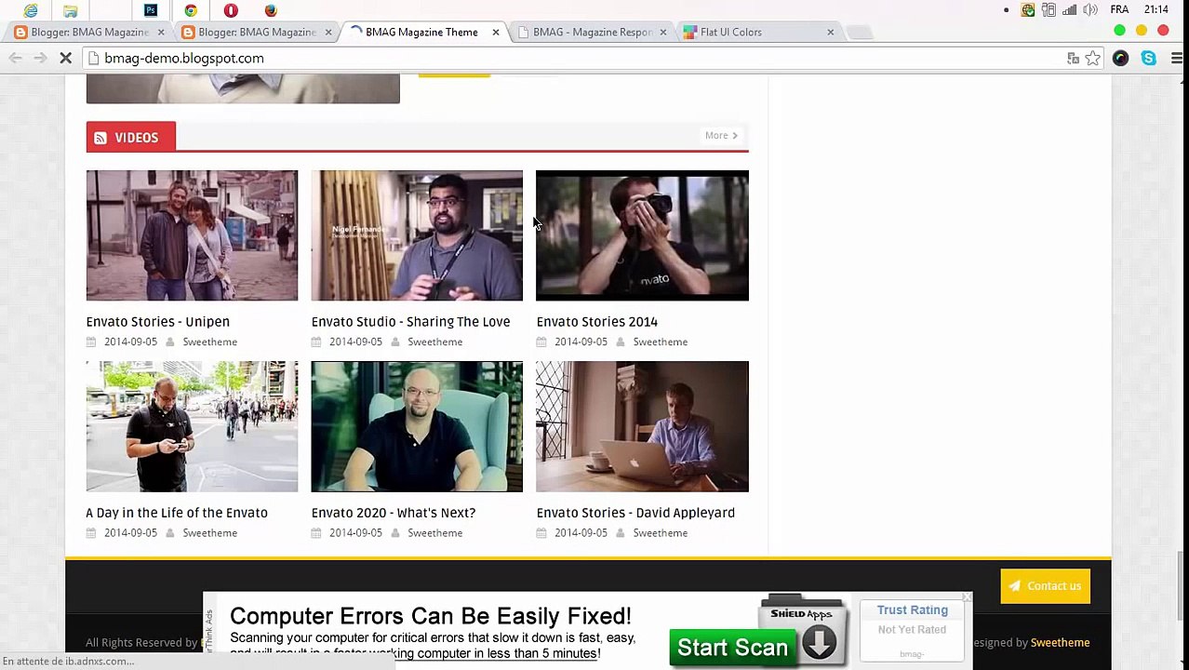The image size is (1189, 670).
Task: Open the Envato Stories 2014 title
Action: (x=596, y=322)
